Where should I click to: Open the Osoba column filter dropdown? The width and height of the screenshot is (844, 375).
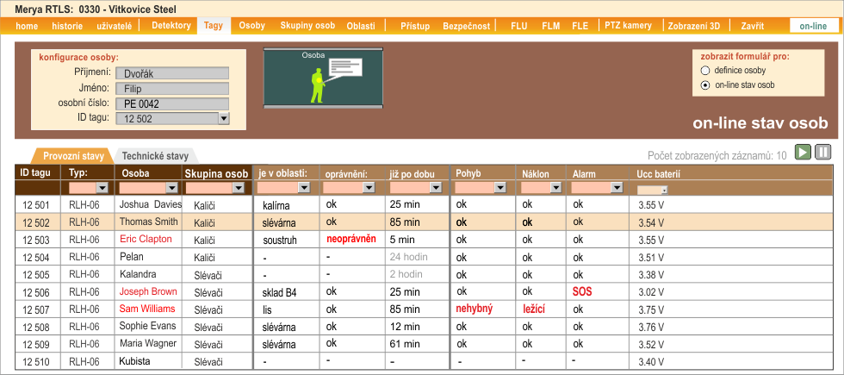tap(171, 188)
